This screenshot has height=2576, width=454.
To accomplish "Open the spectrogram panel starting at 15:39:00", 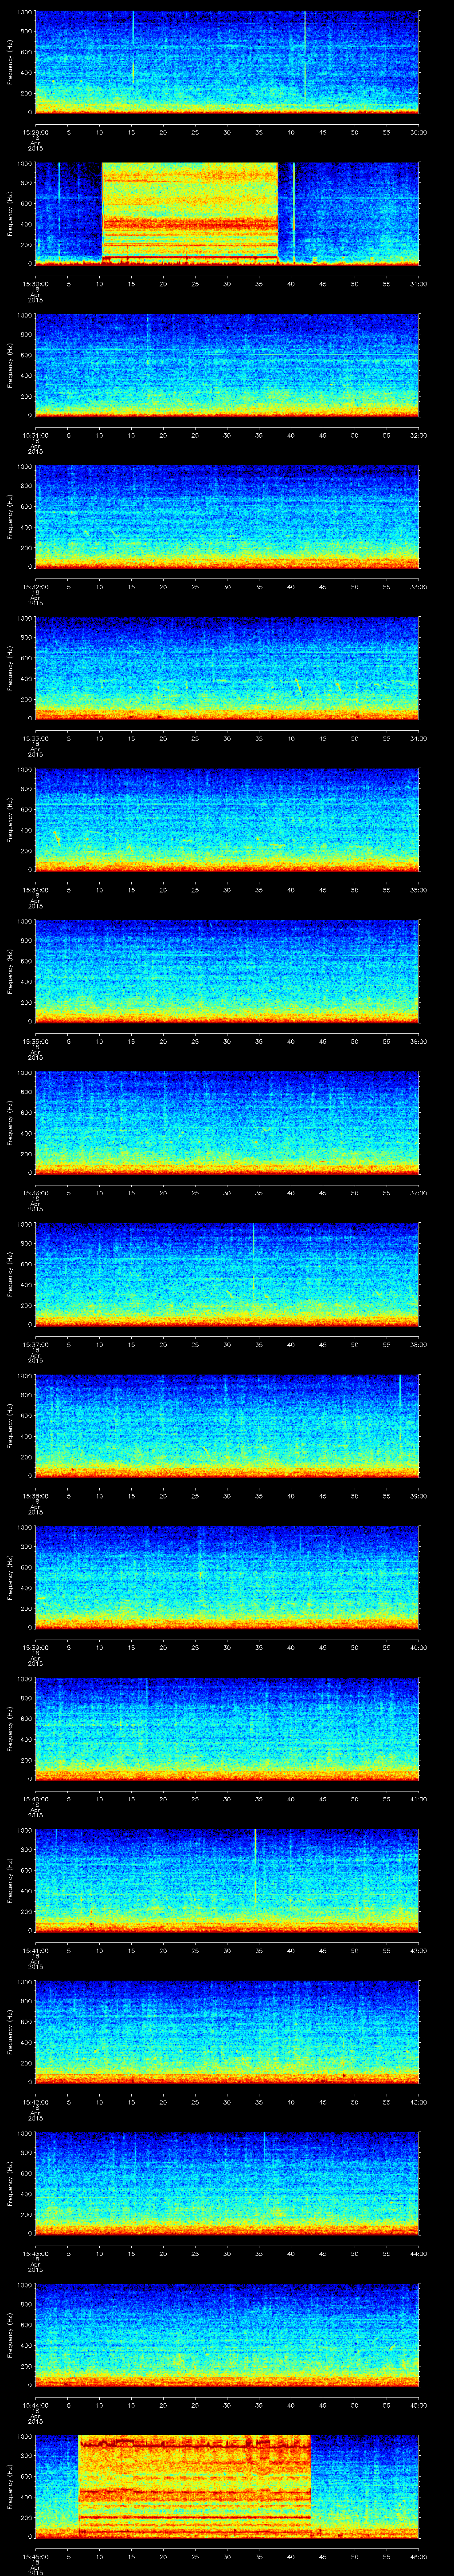I will [227, 1577].
